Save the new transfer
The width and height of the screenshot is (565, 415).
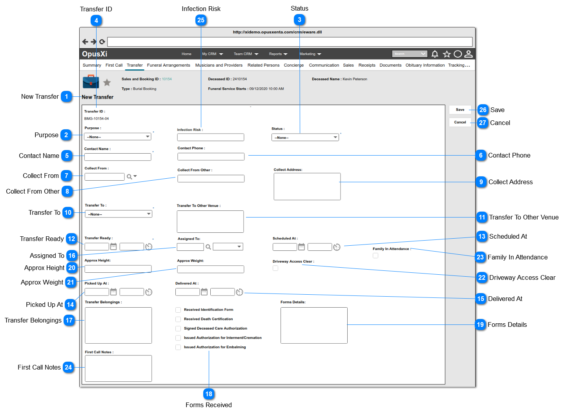(460, 110)
